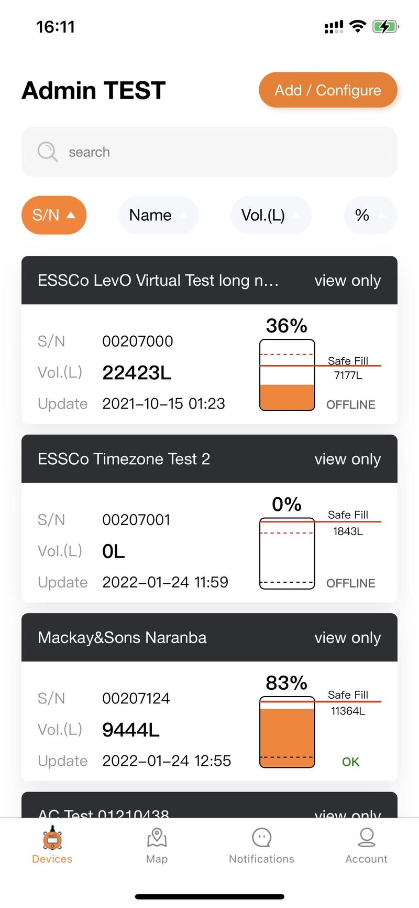The image size is (419, 908).
Task: Open the Map tab icon
Action: pos(157,837)
